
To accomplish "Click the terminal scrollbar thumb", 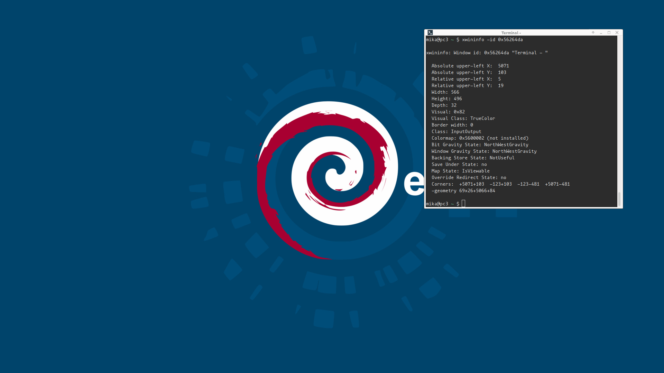I will [619, 199].
